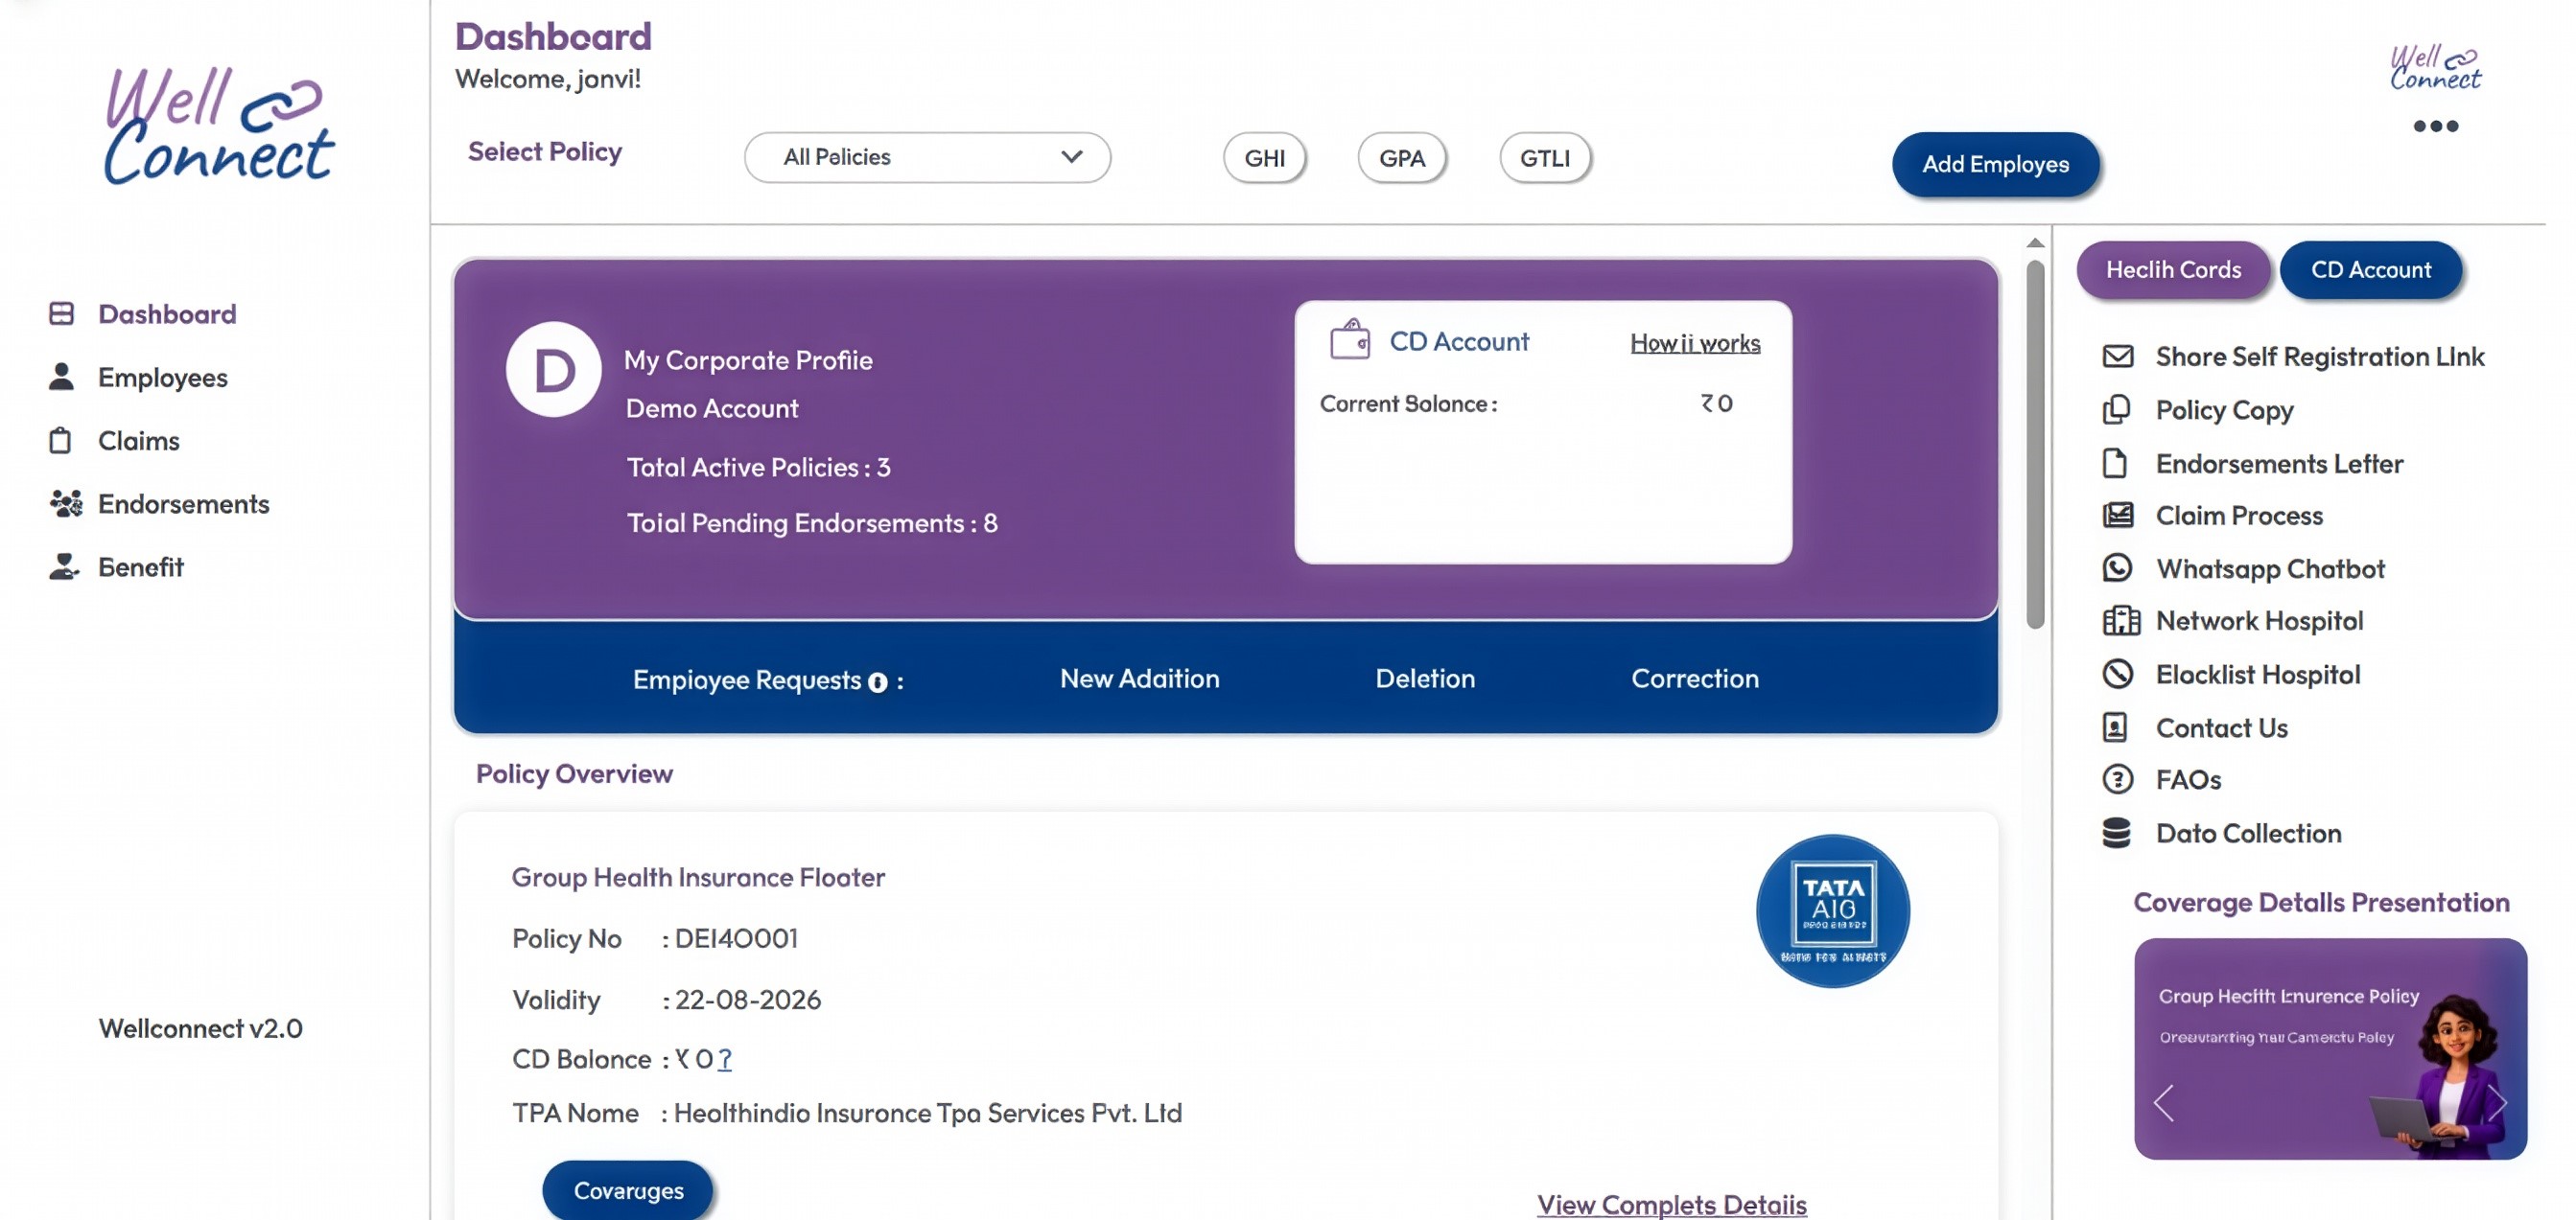The width and height of the screenshot is (2576, 1220).
Task: Click the Network Hospital building icon
Action: tap(2120, 620)
